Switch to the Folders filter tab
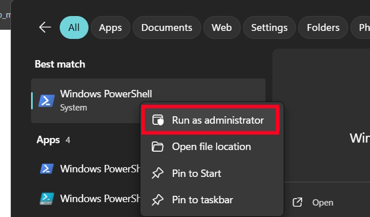Screen dimensions: 370x217 (323, 27)
